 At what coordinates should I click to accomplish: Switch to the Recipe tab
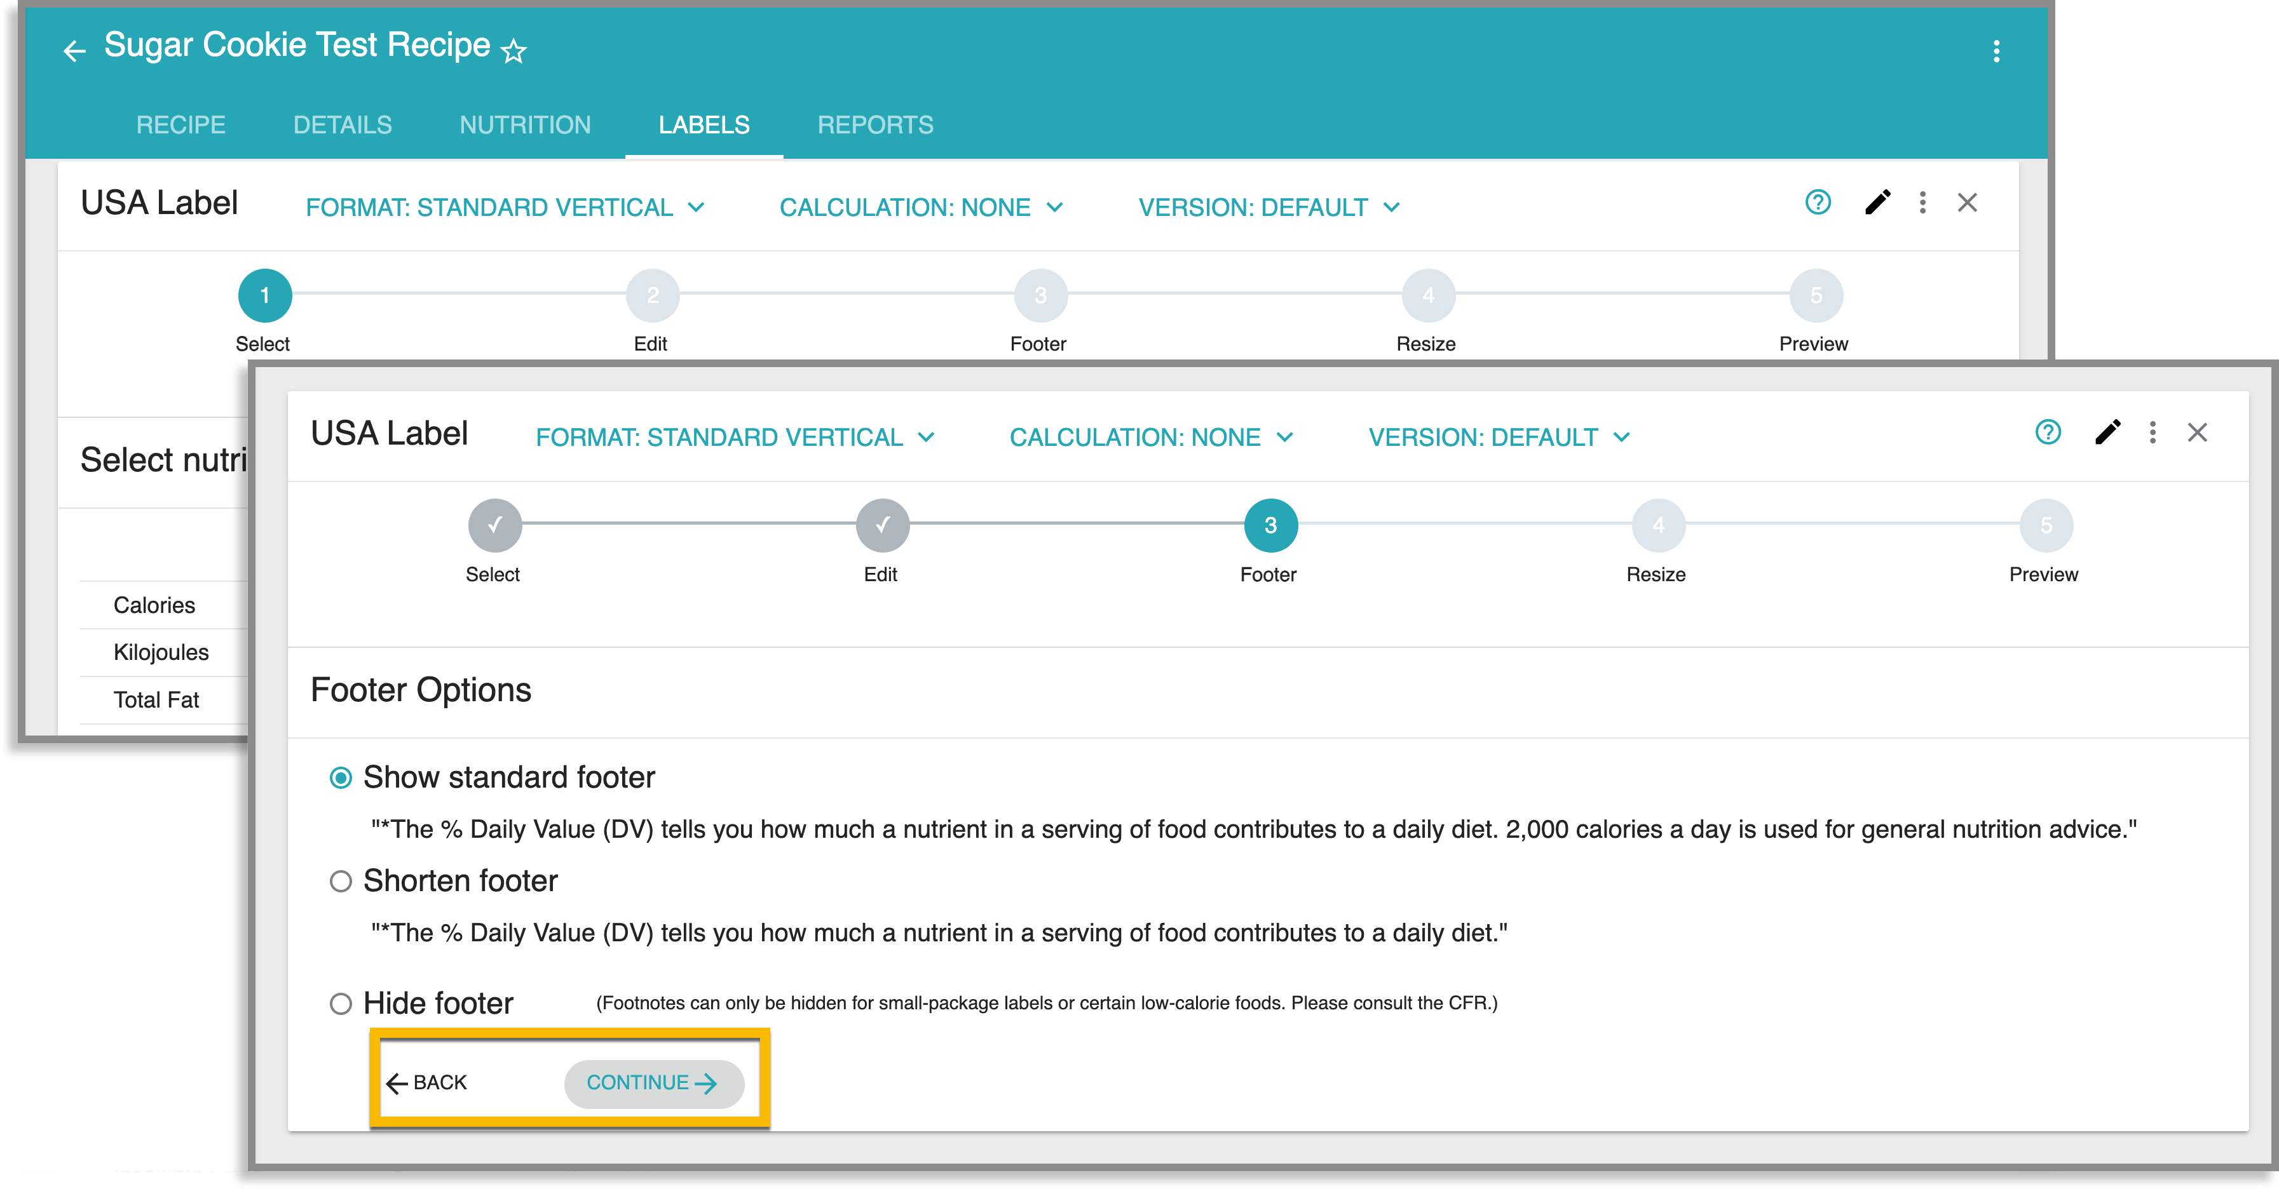pos(180,124)
